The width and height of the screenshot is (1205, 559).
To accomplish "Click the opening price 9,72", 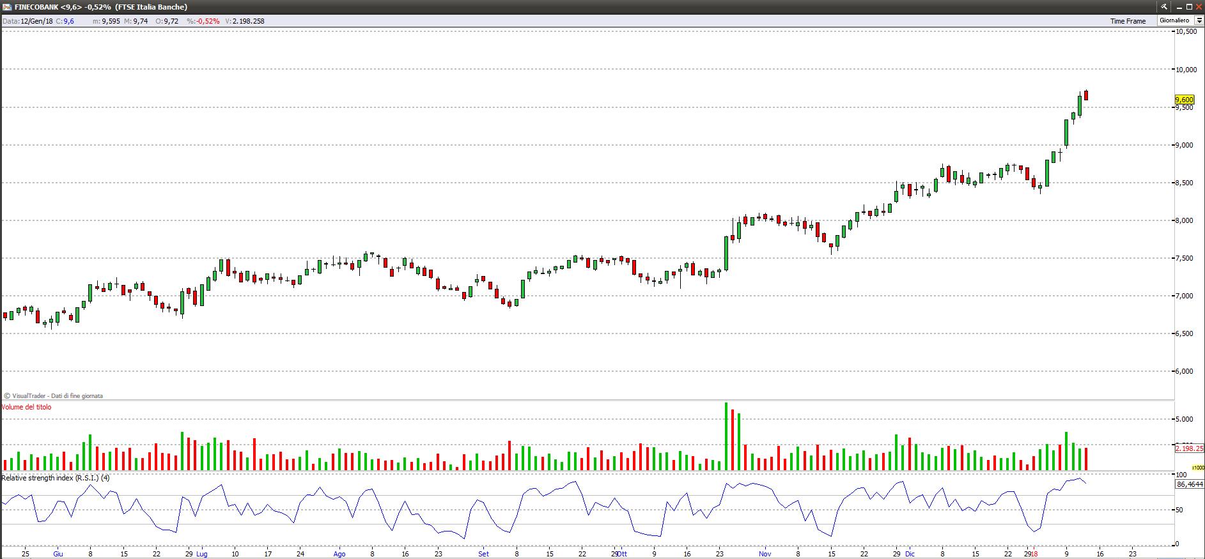I will click(171, 21).
